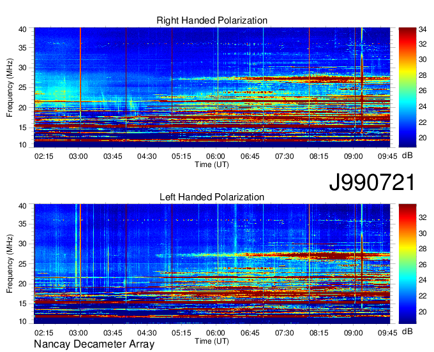434x352 pixels.
Task: Click the 40 frequency tick of Left Handed plot
Action: click(x=23, y=206)
